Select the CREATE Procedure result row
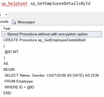 click(x=52, y=40)
